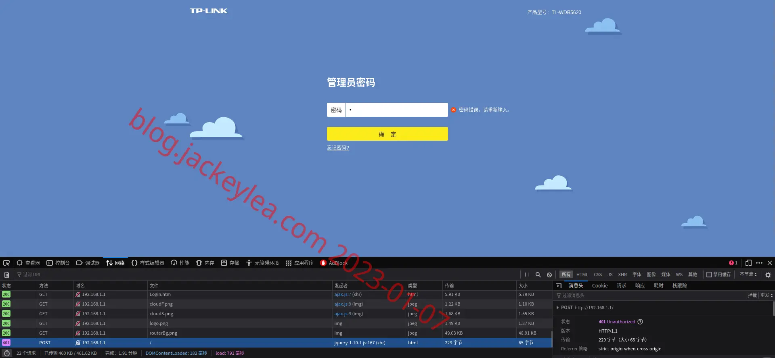Open network search with magnifier icon
This screenshot has width=775, height=358.
pos(538,275)
